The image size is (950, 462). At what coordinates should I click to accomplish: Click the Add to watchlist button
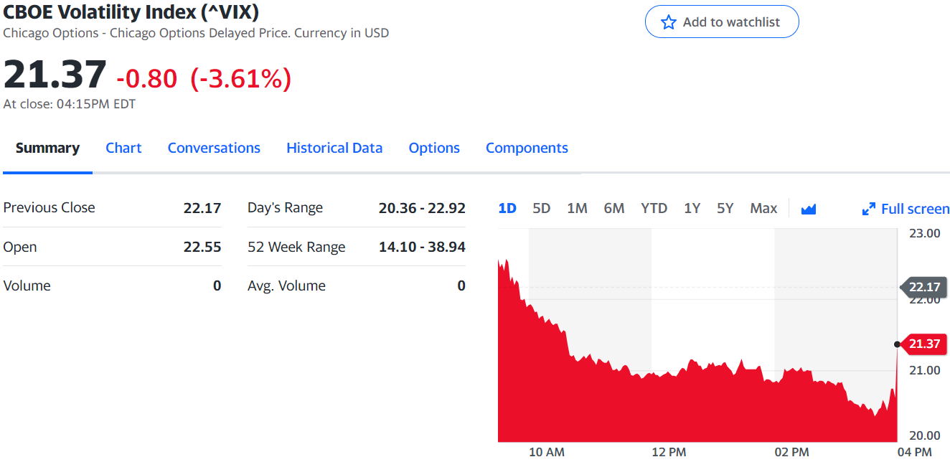pyautogui.click(x=721, y=22)
